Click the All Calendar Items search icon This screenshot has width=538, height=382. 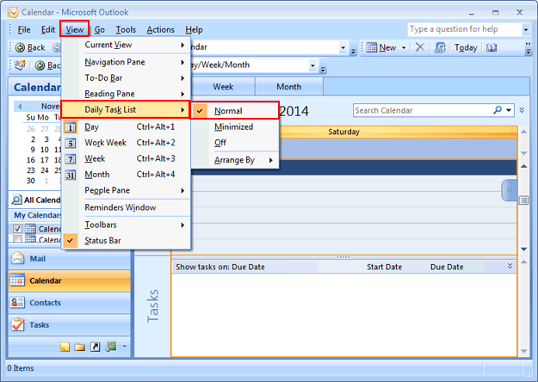click(x=17, y=200)
